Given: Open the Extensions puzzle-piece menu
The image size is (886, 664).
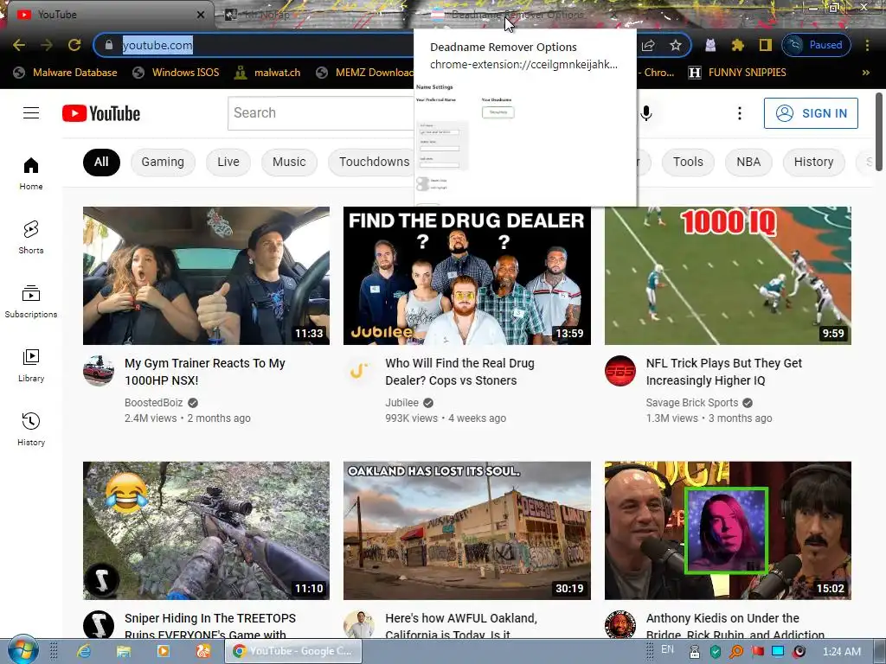Looking at the screenshot, I should 737,45.
